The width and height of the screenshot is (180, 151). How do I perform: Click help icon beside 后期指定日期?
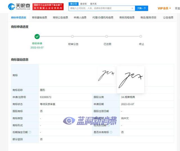(30, 132)
